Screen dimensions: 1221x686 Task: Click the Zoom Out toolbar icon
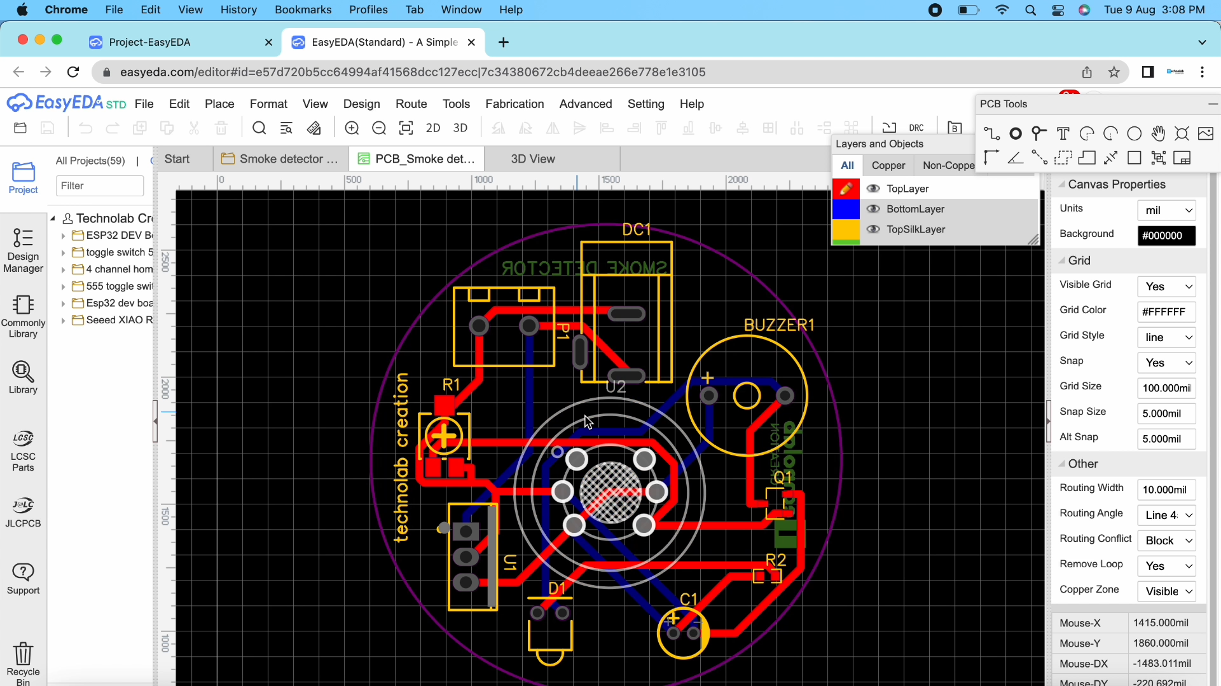tap(379, 128)
